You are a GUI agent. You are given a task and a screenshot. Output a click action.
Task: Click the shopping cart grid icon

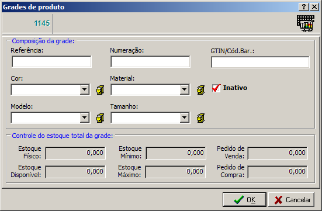[x=306, y=23]
